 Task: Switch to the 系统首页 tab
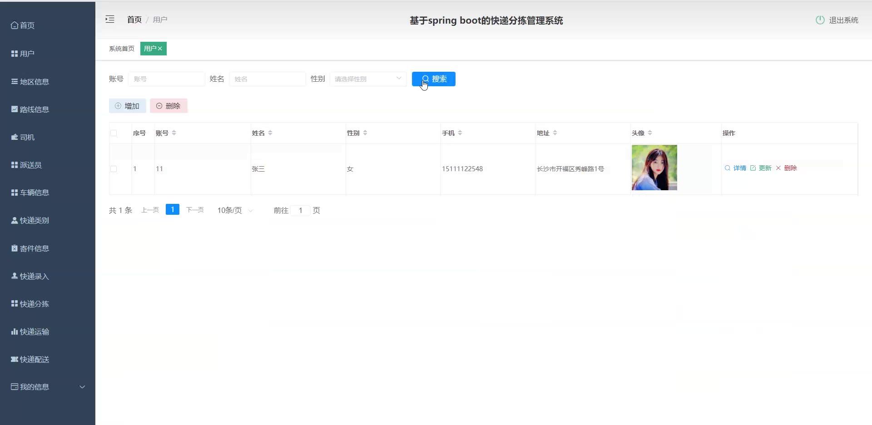(122, 49)
